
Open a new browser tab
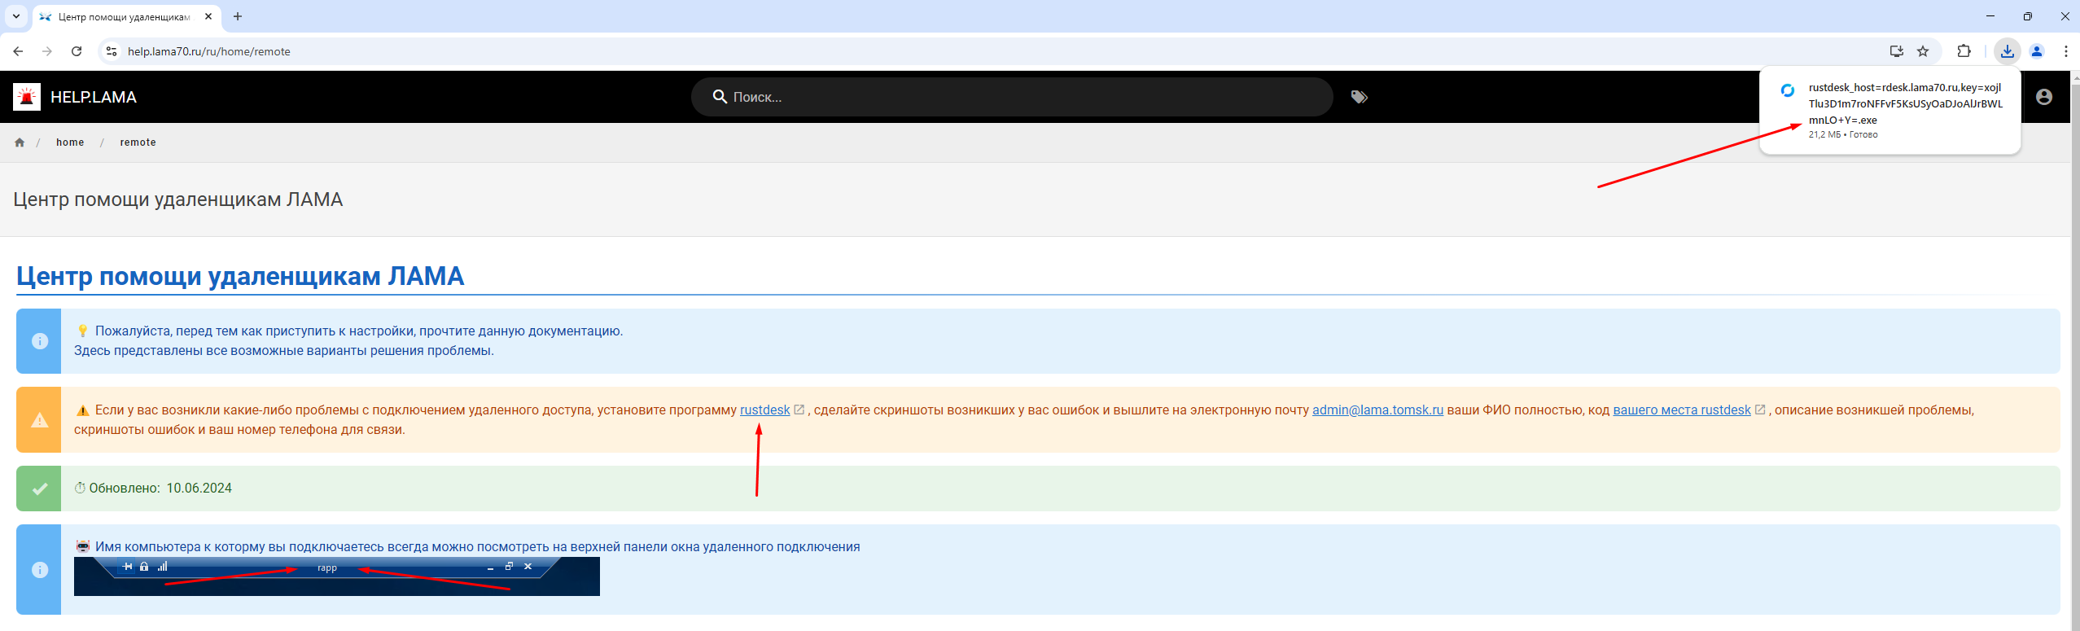238,16
